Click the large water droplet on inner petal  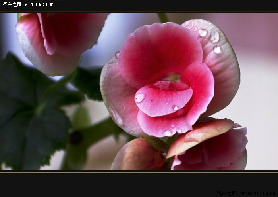140,98
